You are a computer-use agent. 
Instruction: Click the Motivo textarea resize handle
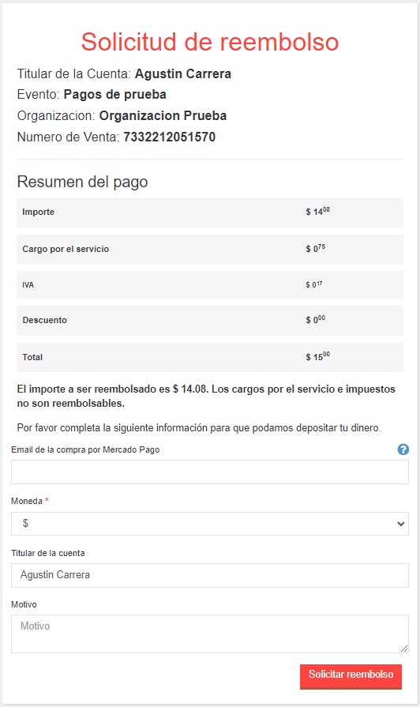403,649
